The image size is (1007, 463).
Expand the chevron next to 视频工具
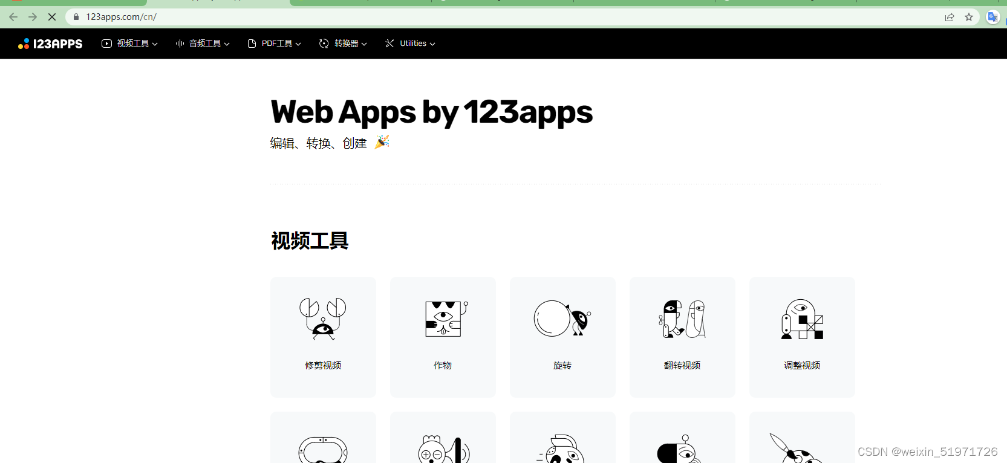click(155, 44)
